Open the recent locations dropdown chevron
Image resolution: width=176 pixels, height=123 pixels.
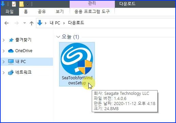click(24, 23)
